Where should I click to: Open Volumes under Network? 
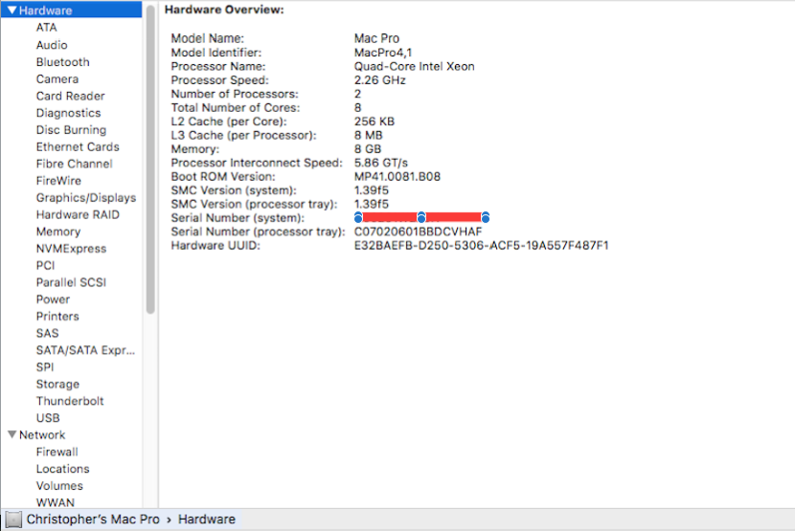coord(59,486)
